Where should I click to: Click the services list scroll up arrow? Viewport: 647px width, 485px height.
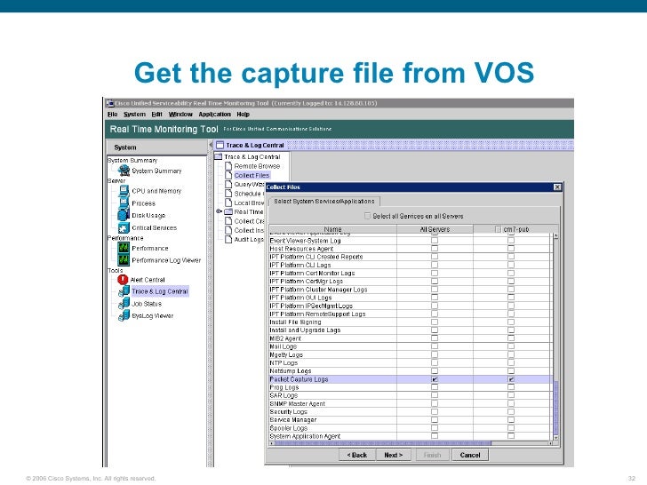[x=555, y=236]
